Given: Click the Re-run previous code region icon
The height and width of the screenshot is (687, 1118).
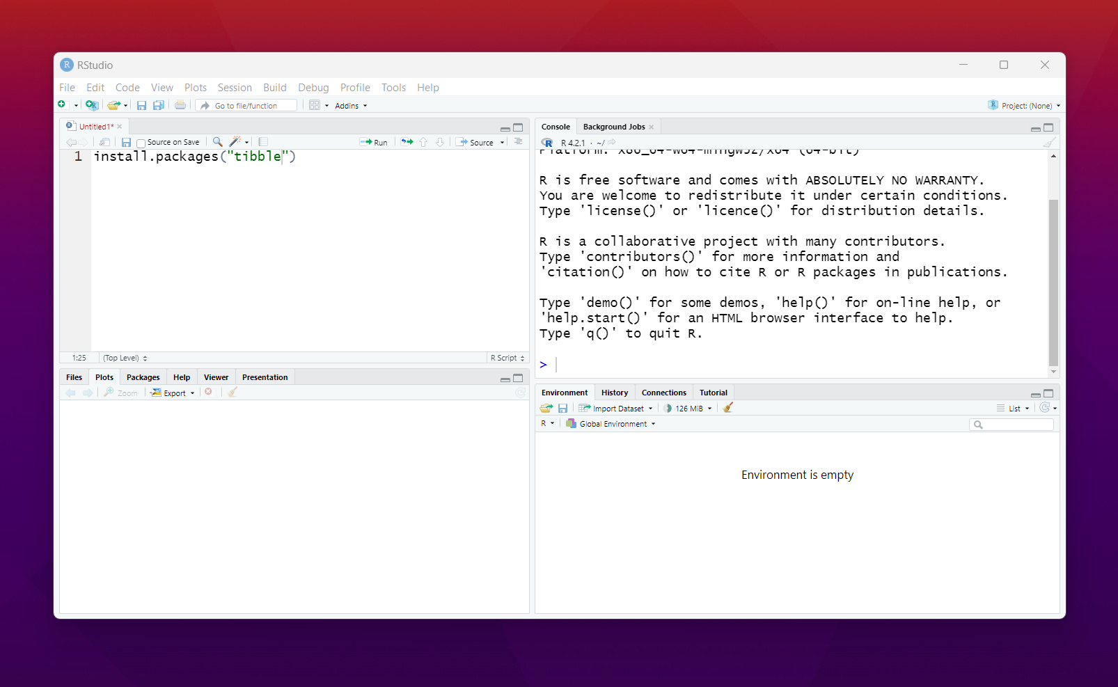Looking at the screenshot, I should click(x=407, y=142).
